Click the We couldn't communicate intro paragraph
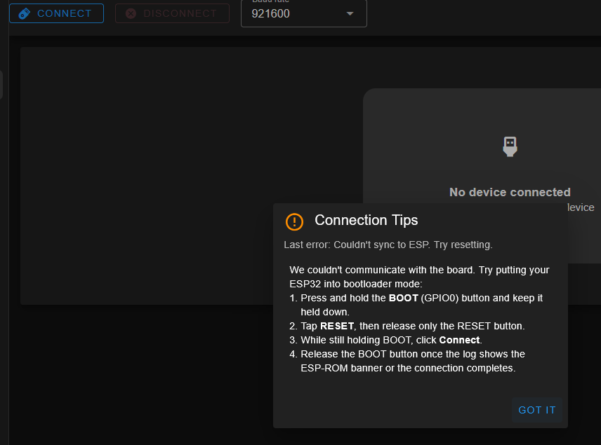 419,276
